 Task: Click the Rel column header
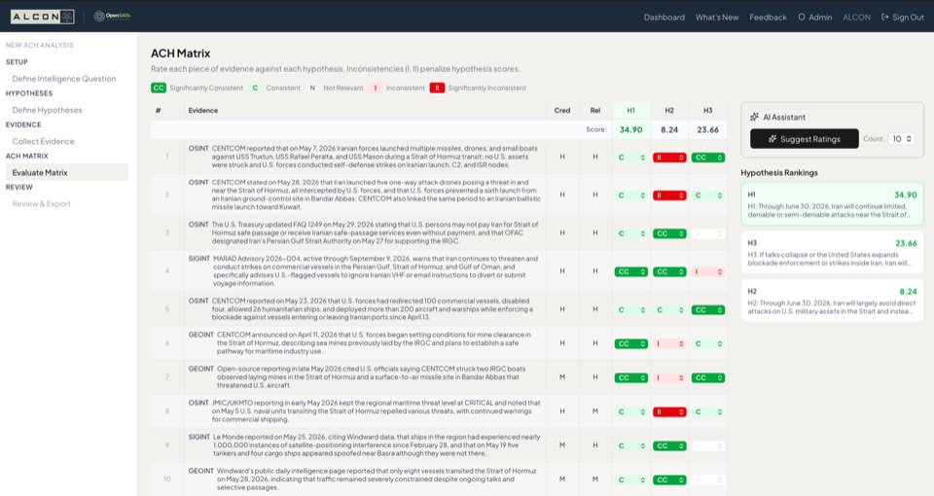click(x=595, y=110)
